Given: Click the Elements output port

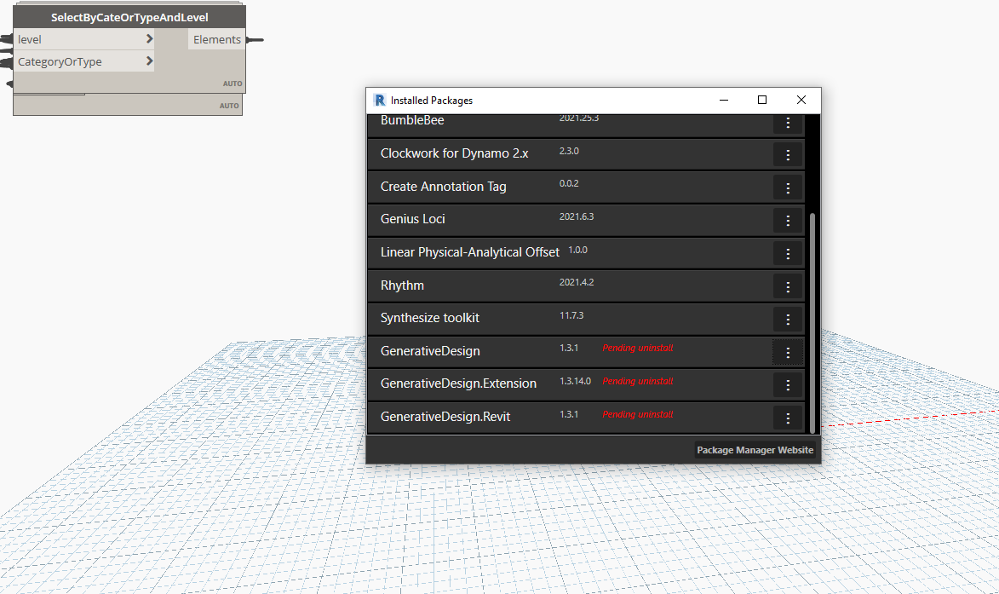Looking at the screenshot, I should tap(216, 39).
